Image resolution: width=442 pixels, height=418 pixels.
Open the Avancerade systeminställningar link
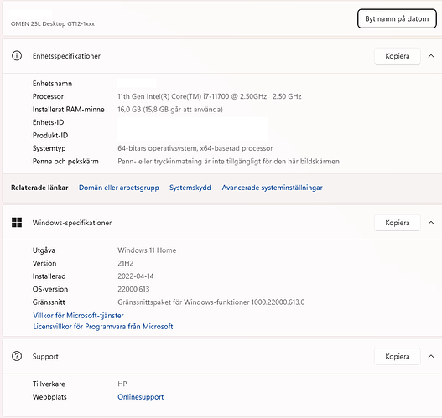tap(272, 188)
